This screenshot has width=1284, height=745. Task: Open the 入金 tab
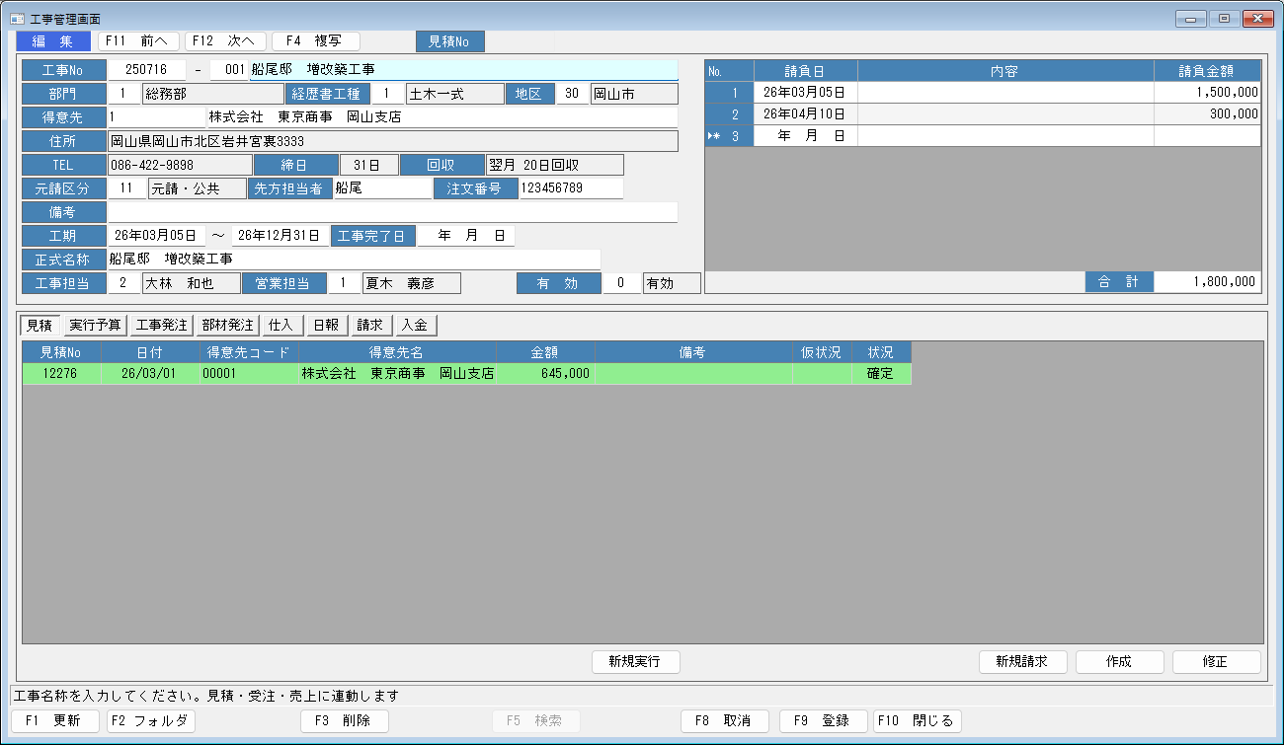pos(415,325)
